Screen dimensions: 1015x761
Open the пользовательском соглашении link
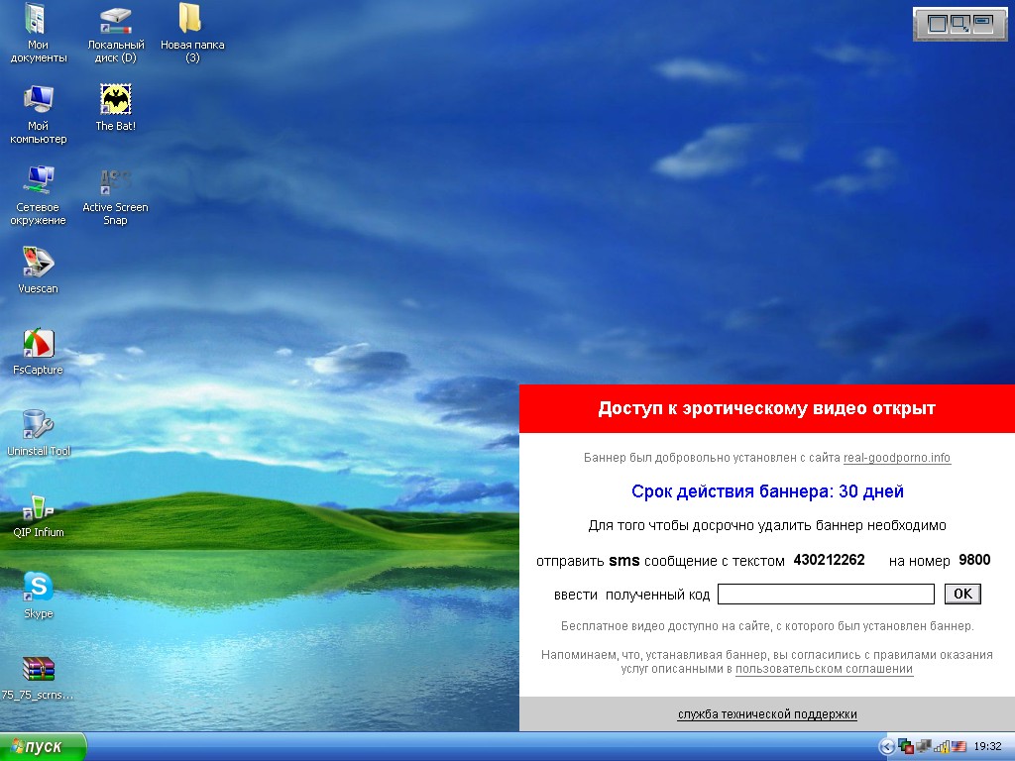[x=824, y=669]
